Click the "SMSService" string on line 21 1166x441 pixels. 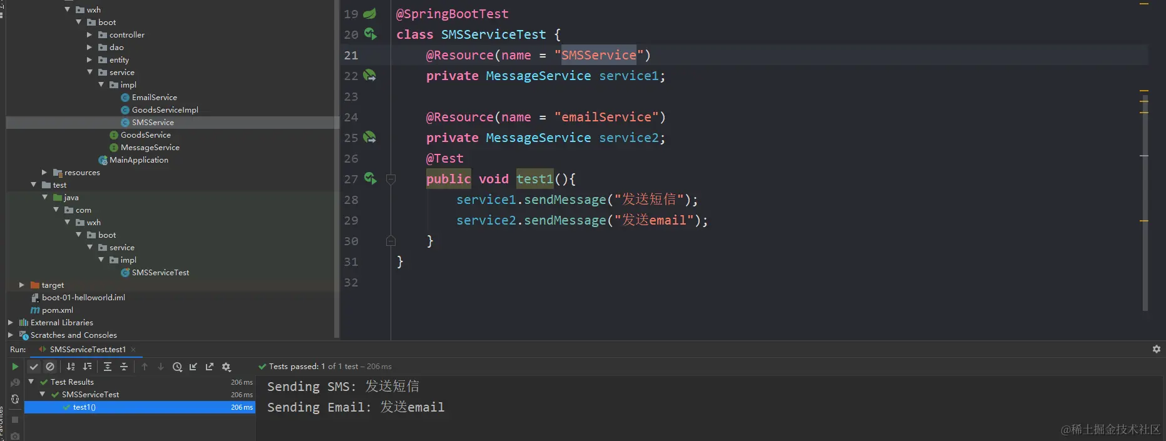599,55
